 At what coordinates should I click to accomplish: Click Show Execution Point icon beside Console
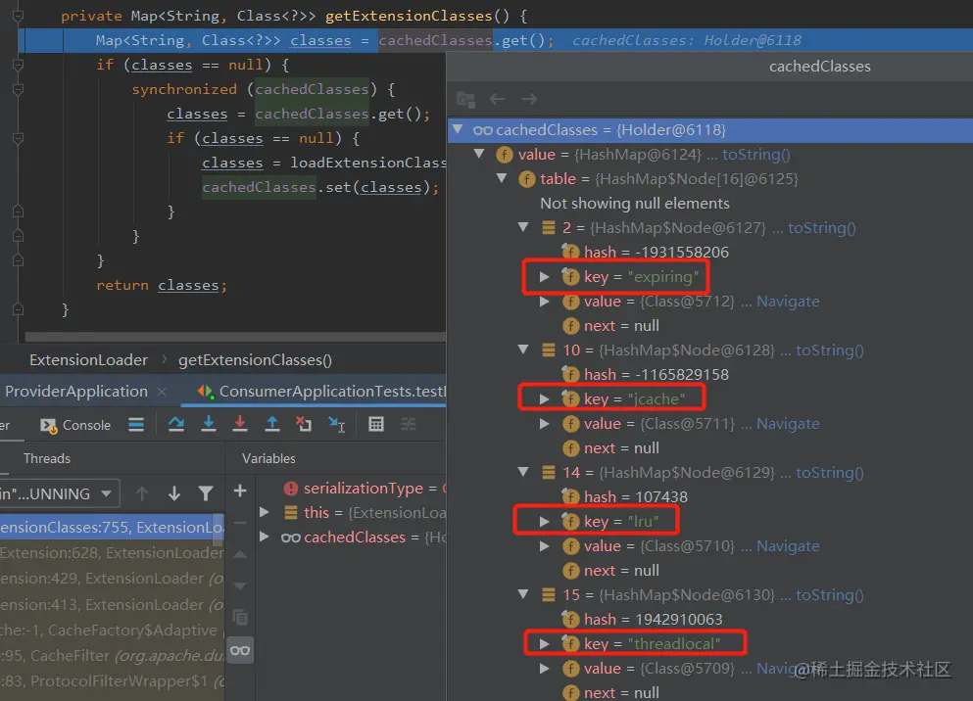coord(136,424)
